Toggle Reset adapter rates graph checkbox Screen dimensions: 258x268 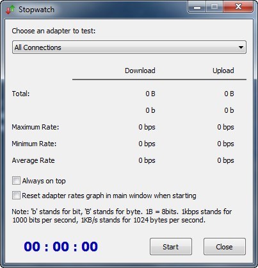pyautogui.click(x=16, y=196)
